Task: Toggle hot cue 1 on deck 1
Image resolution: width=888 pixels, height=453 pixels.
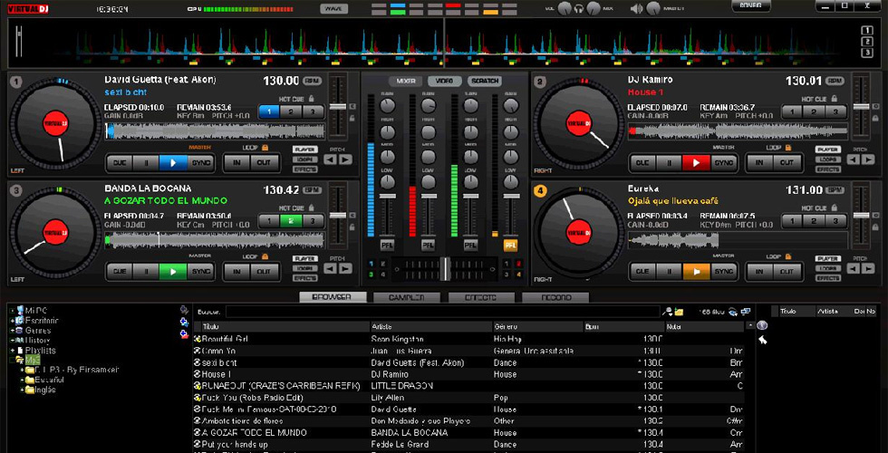Action: pos(270,111)
